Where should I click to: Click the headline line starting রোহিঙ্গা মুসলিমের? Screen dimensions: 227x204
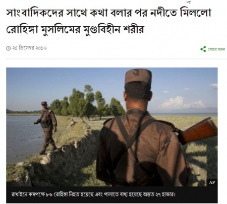click(75, 29)
